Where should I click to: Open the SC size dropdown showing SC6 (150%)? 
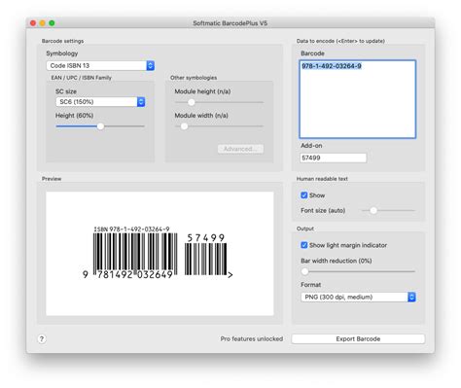100,102
